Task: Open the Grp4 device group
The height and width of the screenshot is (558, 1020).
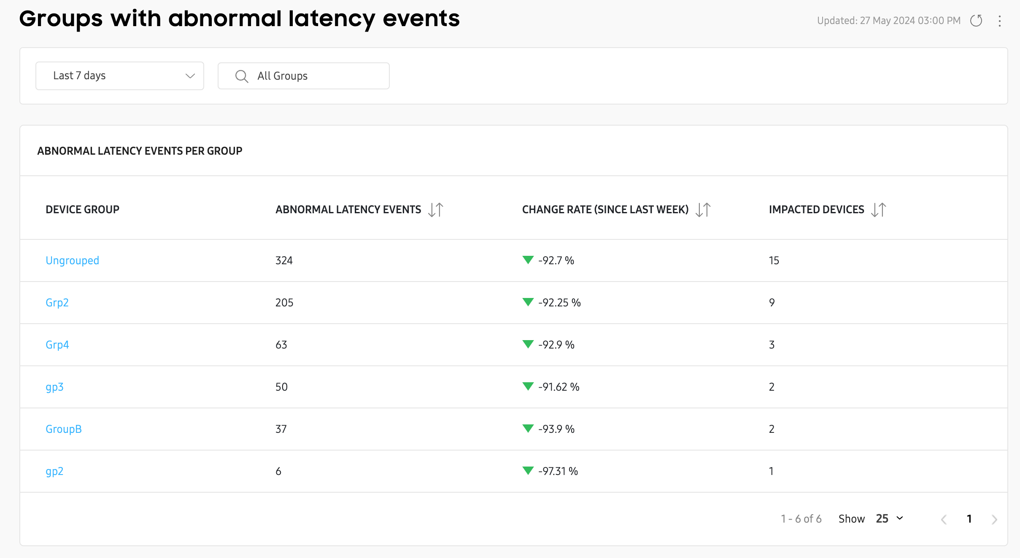Action: [57, 345]
